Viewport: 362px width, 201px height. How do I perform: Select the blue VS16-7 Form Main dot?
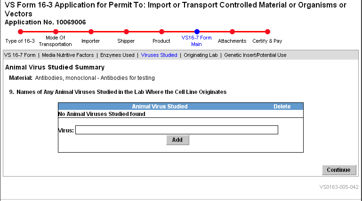pyautogui.click(x=197, y=32)
